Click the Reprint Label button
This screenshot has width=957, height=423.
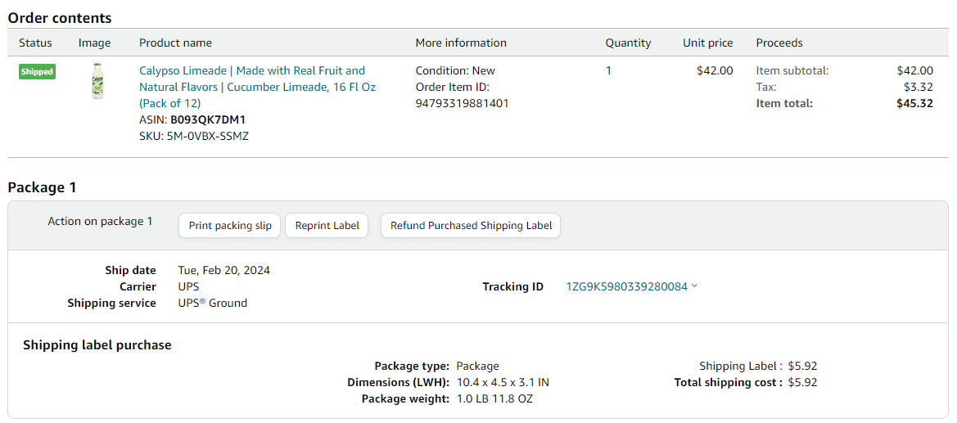click(327, 225)
